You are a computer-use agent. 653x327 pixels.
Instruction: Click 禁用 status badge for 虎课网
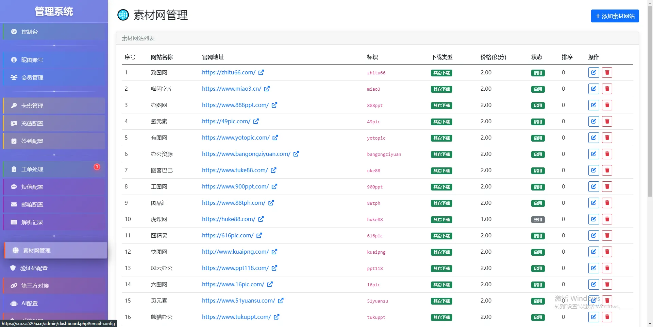click(x=538, y=219)
